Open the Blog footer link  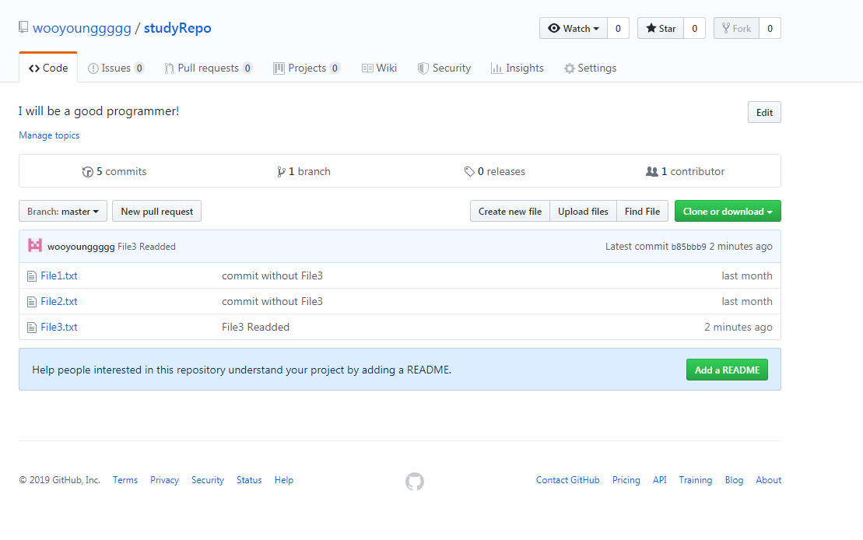coord(734,480)
